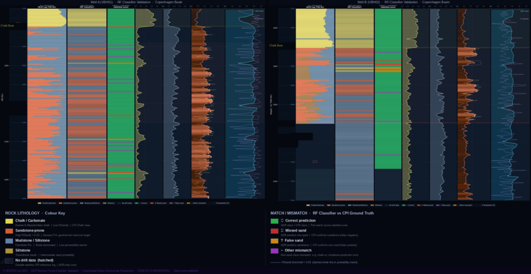Select the 'Siltstone' heading in the Colour Key
Viewport: 531px width, 274px height.
click(23, 250)
